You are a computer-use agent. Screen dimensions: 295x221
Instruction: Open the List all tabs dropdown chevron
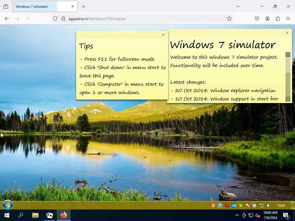point(238,6)
